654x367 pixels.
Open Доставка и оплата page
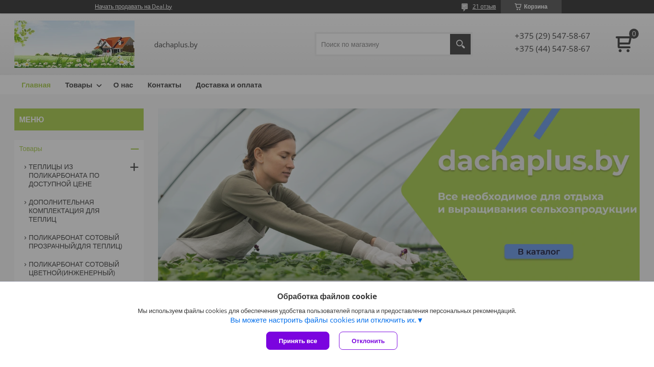pos(229,85)
